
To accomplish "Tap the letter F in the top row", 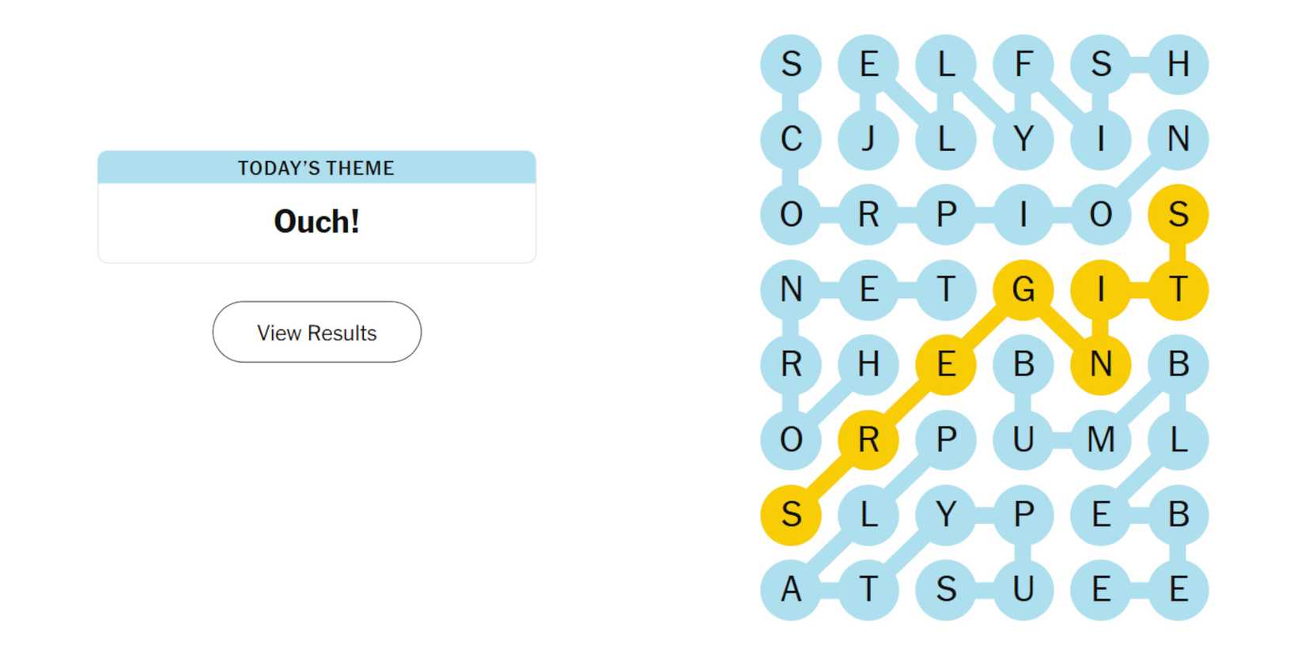I will tap(1023, 63).
